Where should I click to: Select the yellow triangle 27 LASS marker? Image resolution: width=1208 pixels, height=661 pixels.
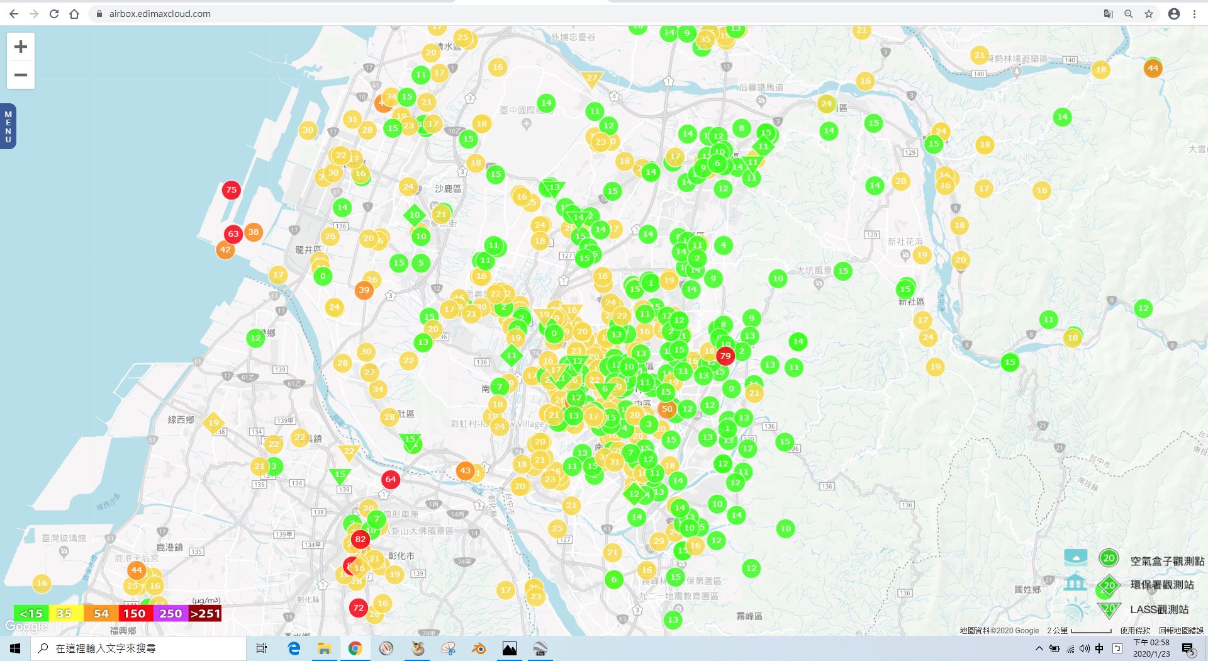tap(592, 78)
